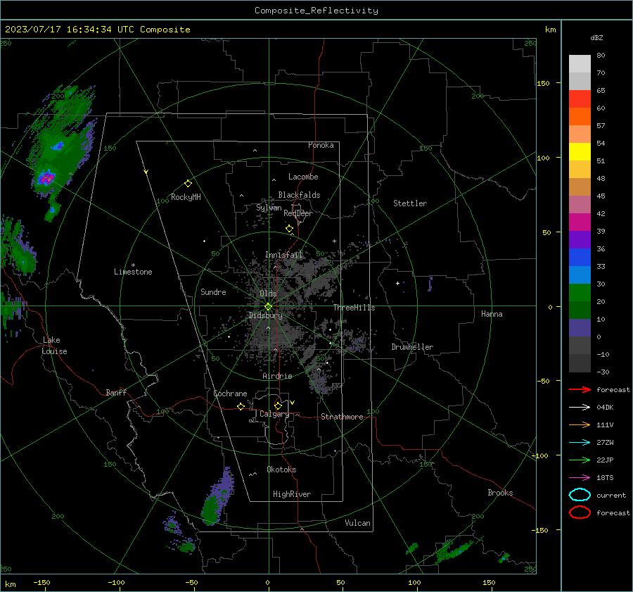
Task: Click the asterisk marker above Limestone
Action: (x=133, y=265)
